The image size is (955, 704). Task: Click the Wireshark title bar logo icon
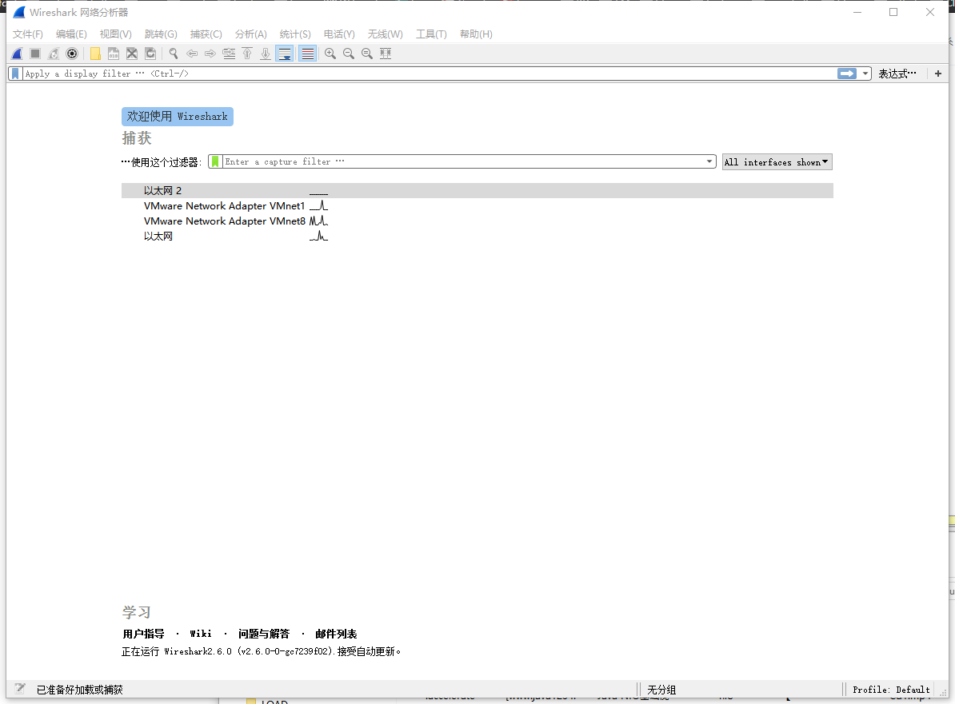click(19, 12)
